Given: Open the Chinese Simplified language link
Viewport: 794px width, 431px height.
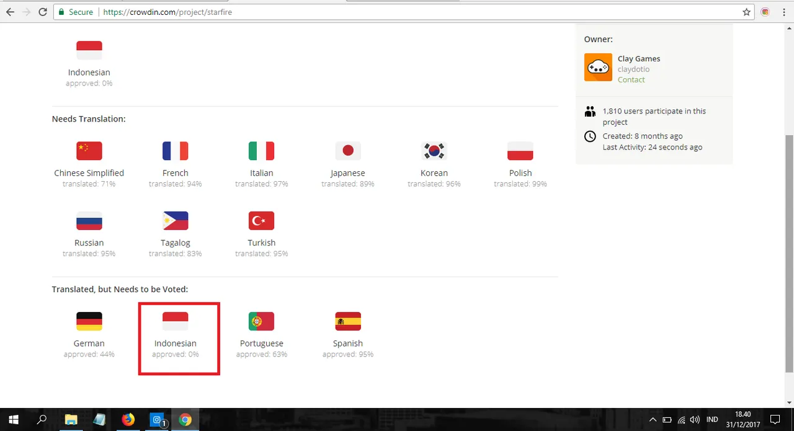Looking at the screenshot, I should click(89, 173).
